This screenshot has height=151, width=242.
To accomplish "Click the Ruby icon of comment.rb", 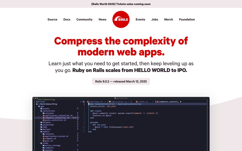I will 44,139.
